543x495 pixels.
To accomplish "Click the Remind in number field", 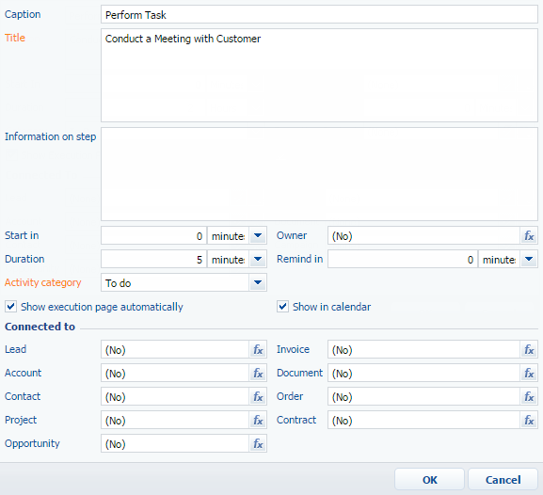I will [x=403, y=260].
